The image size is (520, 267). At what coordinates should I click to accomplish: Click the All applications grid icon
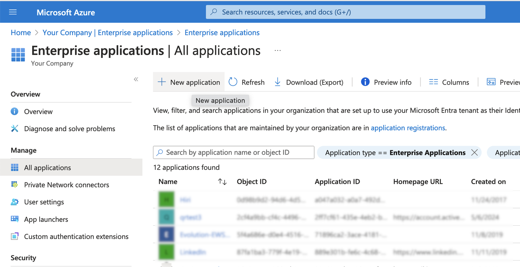(x=15, y=167)
